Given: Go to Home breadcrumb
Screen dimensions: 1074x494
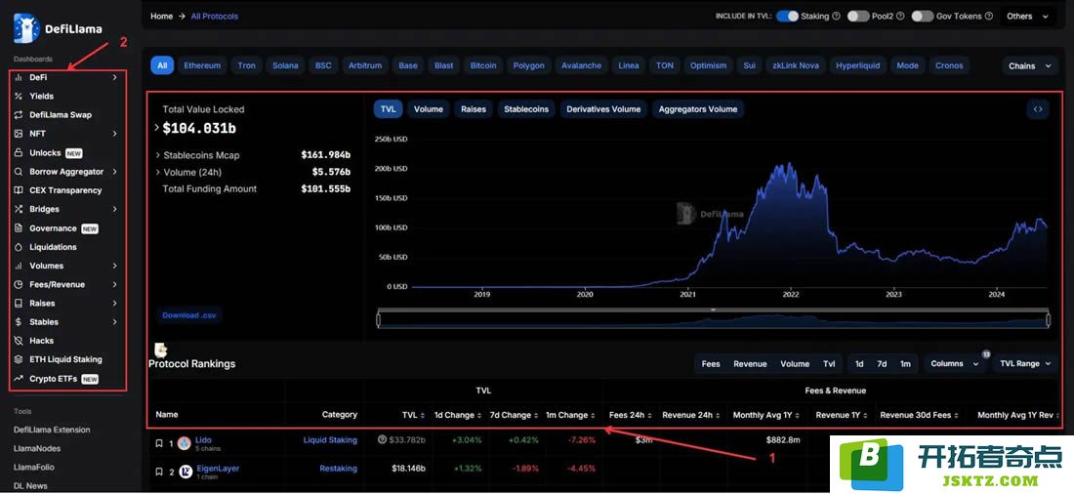Looking at the screenshot, I should pyautogui.click(x=162, y=17).
